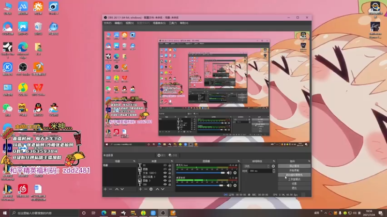Open Controls dock header pop-out icon

[309, 161]
